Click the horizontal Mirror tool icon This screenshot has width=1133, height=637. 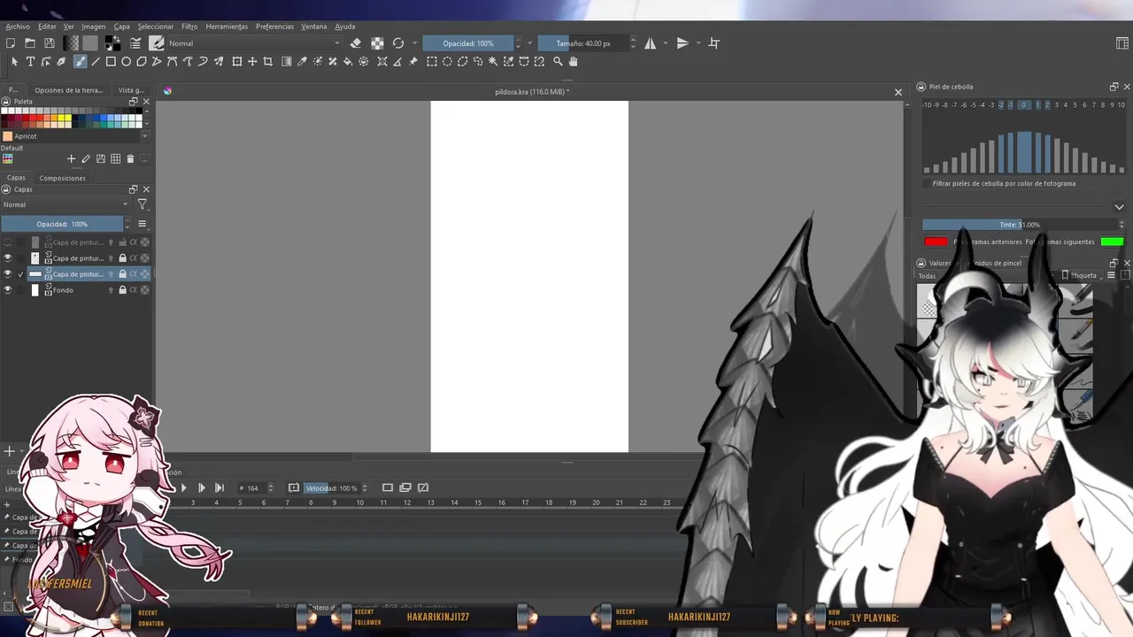pyautogui.click(x=651, y=42)
